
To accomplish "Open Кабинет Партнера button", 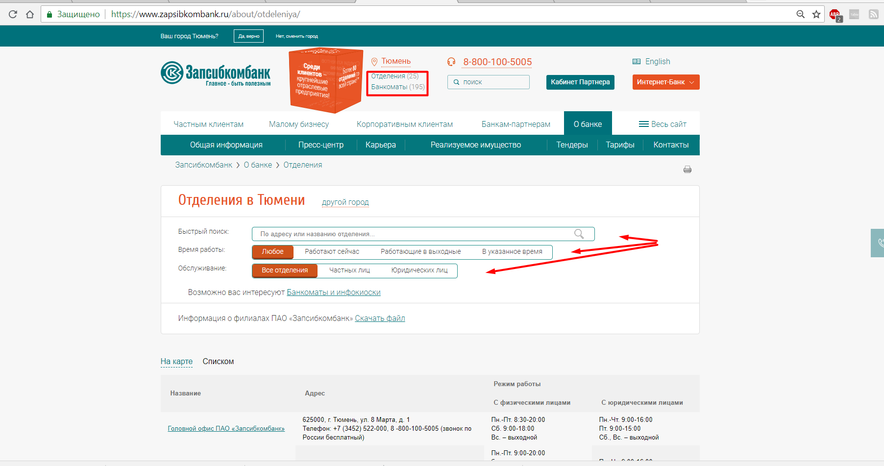I will point(580,82).
